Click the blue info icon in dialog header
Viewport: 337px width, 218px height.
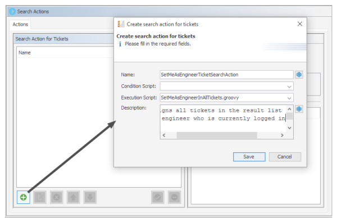pos(120,44)
